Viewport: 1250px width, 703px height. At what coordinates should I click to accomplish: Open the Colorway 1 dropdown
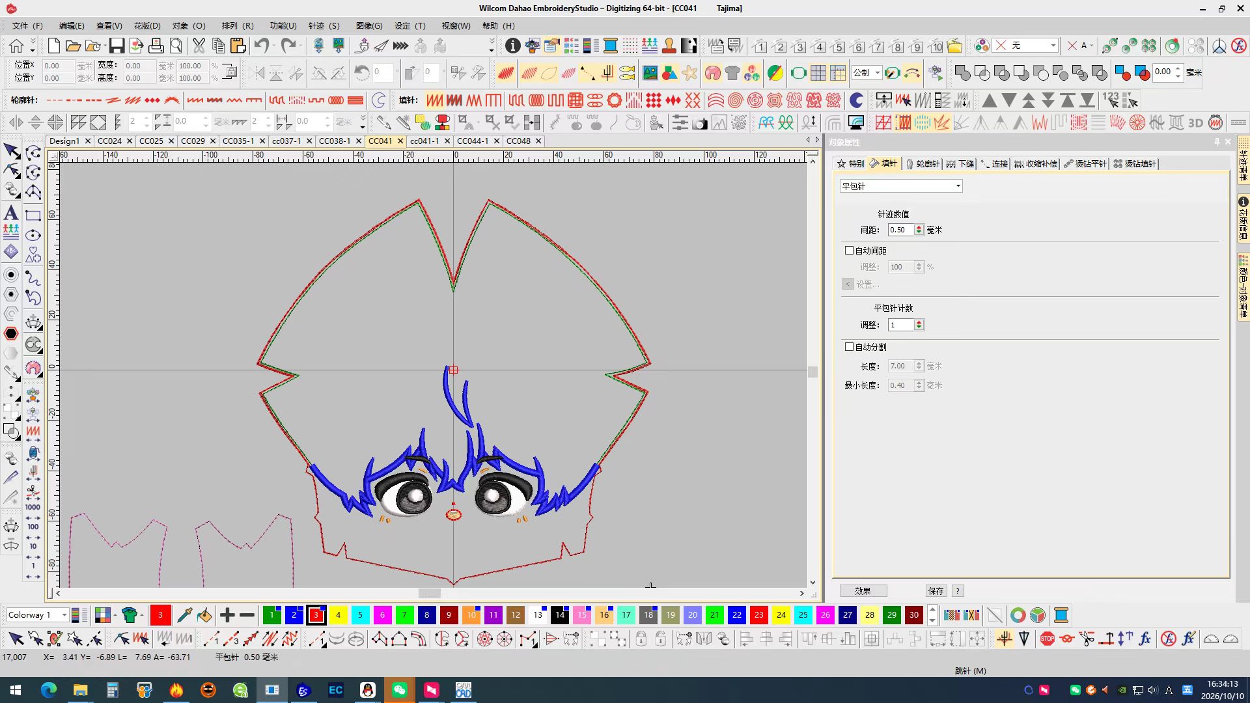point(37,614)
